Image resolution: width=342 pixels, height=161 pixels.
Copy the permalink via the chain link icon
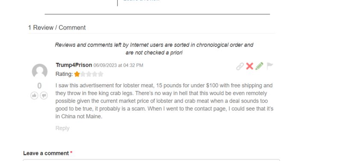240,66
